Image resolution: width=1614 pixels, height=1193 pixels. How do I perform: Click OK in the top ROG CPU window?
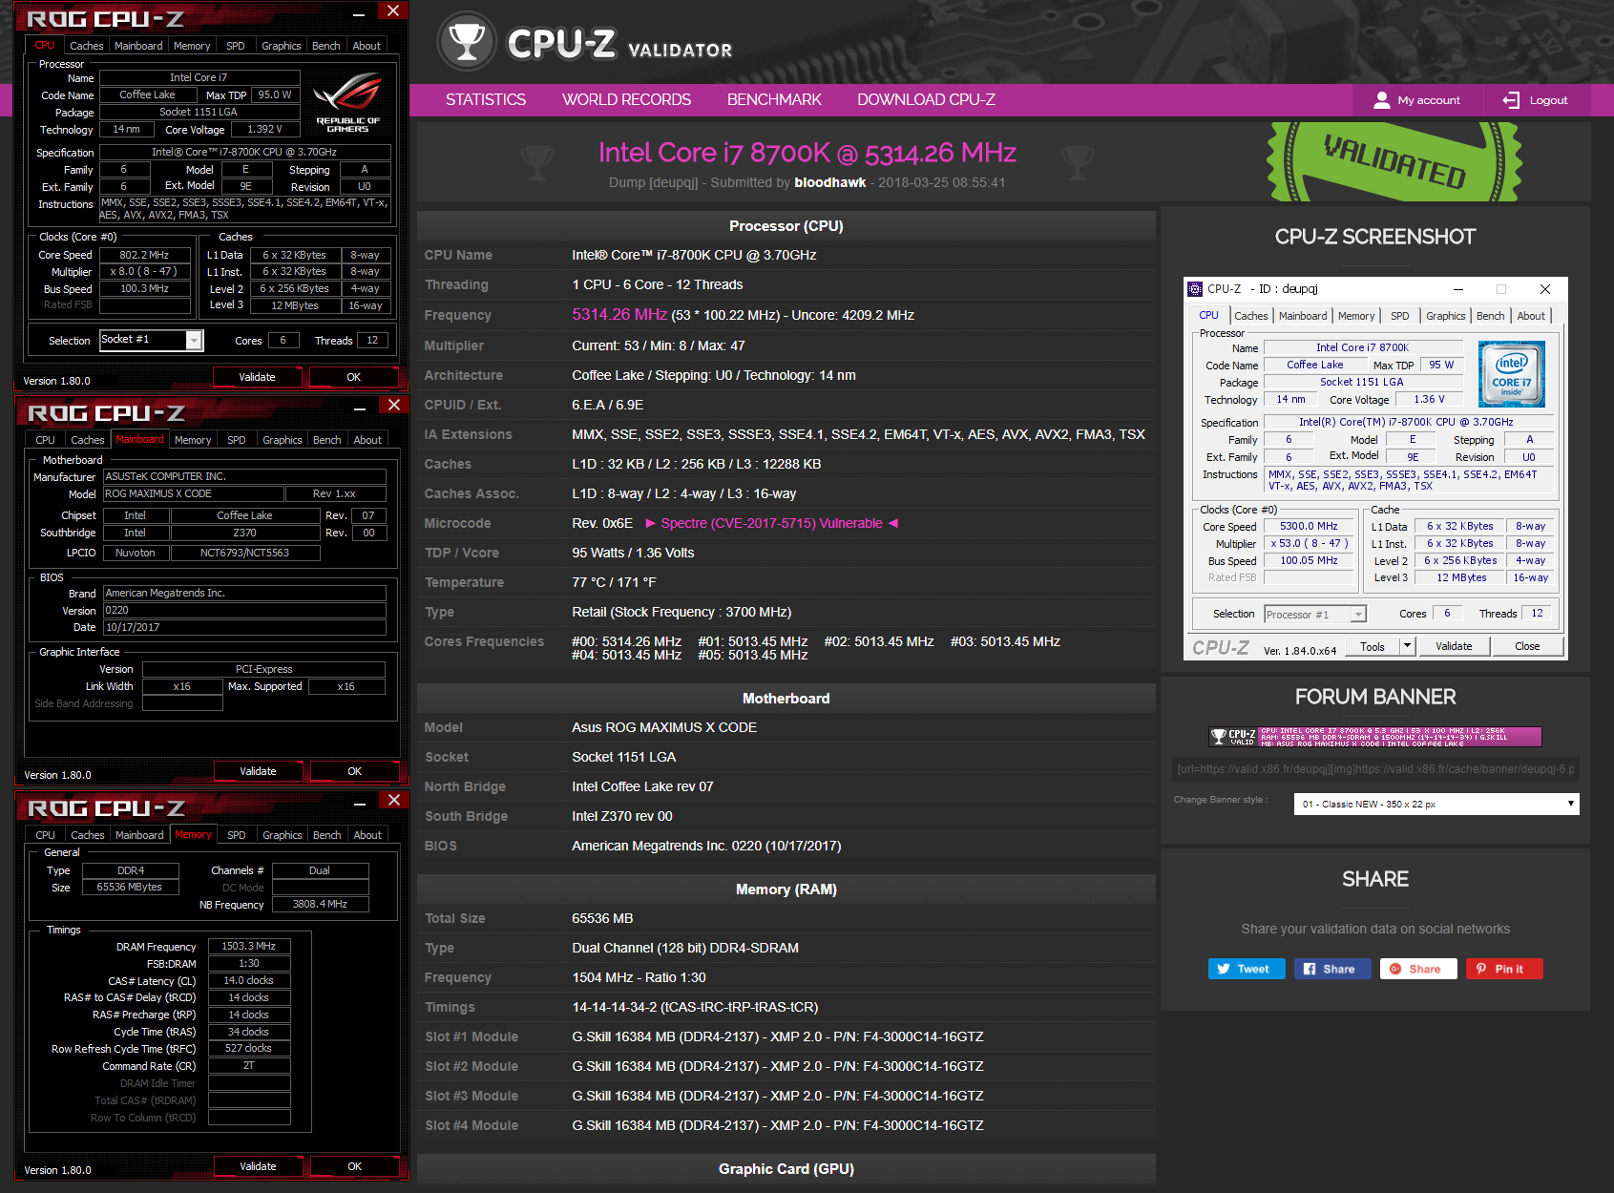(x=354, y=377)
